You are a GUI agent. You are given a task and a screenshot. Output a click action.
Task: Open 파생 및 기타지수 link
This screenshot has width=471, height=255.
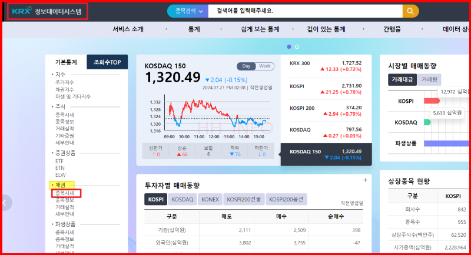point(73,96)
